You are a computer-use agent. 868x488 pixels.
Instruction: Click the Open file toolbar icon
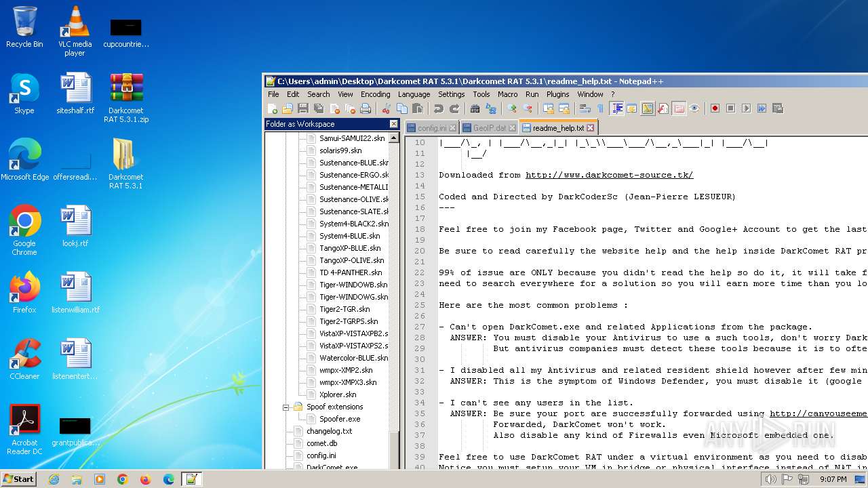pyautogui.click(x=288, y=108)
